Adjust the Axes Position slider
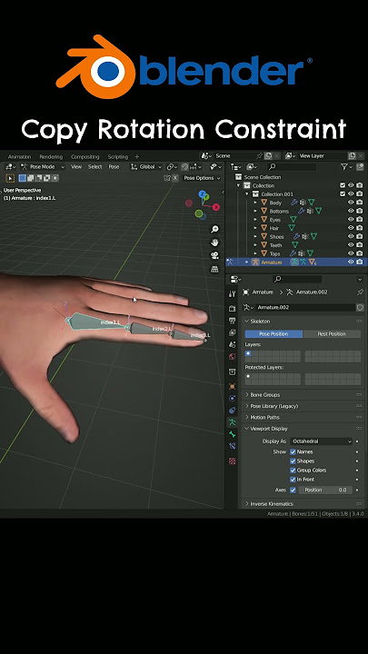368x654 pixels. click(x=325, y=490)
